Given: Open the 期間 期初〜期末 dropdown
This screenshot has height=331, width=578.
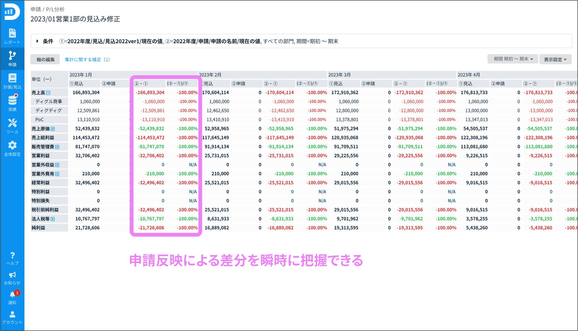Looking at the screenshot, I should click(x=513, y=59).
